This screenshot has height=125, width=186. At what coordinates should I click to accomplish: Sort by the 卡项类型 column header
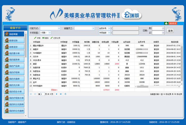[64, 42]
